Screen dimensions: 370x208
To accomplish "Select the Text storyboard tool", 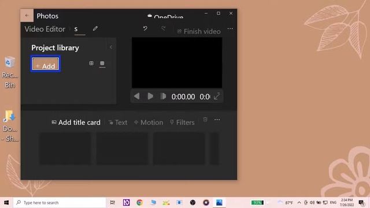I will (x=118, y=122).
